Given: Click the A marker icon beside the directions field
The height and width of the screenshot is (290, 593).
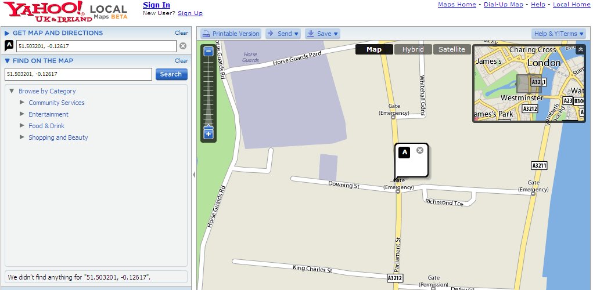Looking at the screenshot, I should tap(9, 46).
